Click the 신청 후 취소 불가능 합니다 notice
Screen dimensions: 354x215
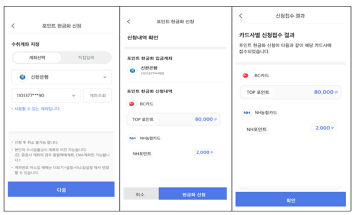click(35, 142)
